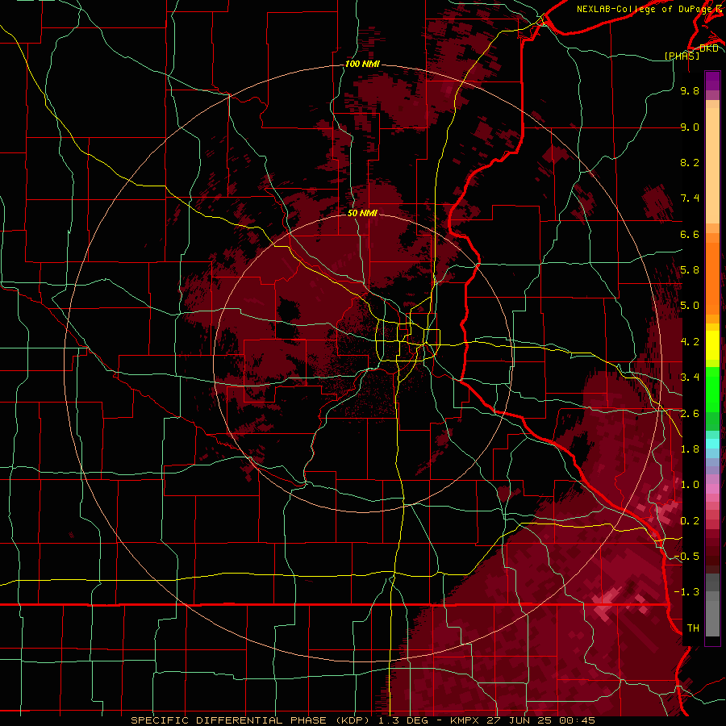Click the 8.2 legend value
Image resolution: width=726 pixels, height=726 pixels.
pyautogui.click(x=690, y=162)
